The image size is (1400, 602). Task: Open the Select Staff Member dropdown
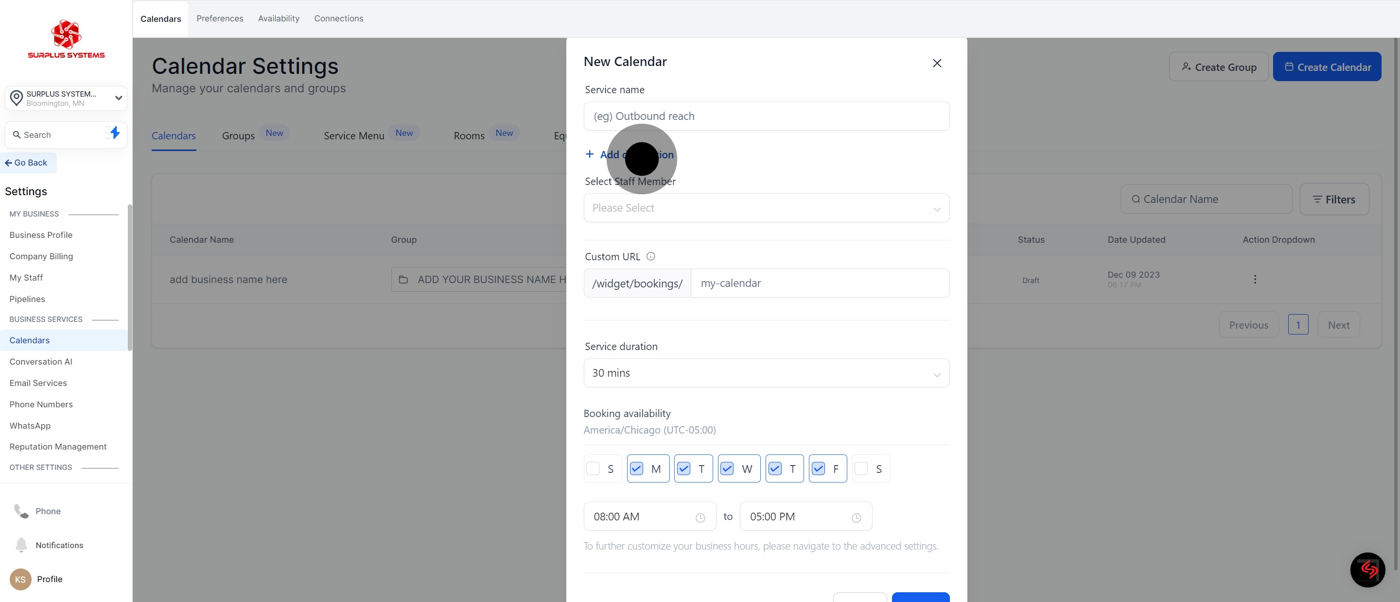coord(766,208)
